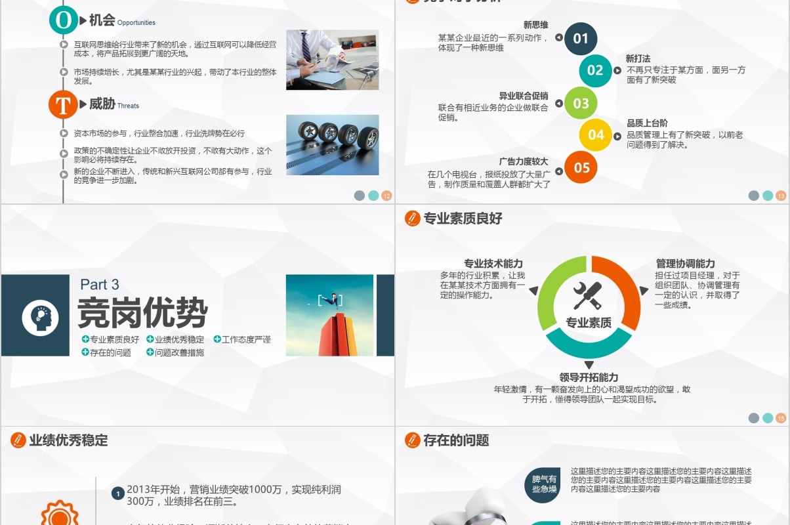Open the red building sky image

click(x=329, y=316)
